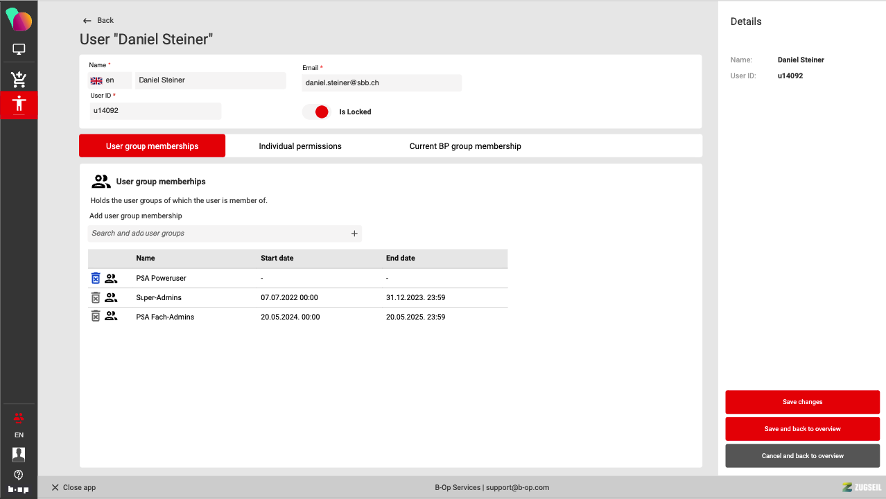Open the Current BP group membership tab
The width and height of the screenshot is (886, 499).
[x=465, y=146]
